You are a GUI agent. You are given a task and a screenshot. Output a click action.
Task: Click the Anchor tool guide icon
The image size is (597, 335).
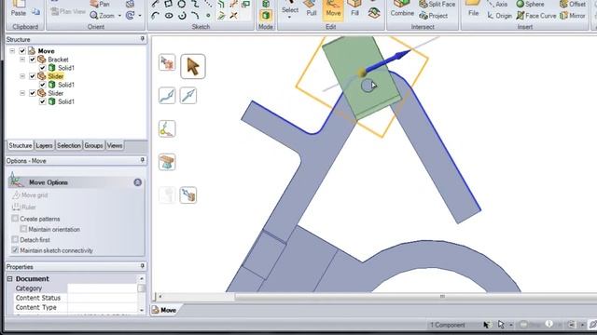coord(167,128)
